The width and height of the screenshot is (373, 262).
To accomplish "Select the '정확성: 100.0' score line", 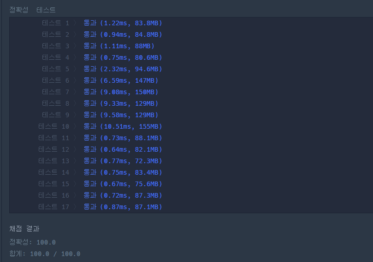I will pyautogui.click(x=32, y=242).
